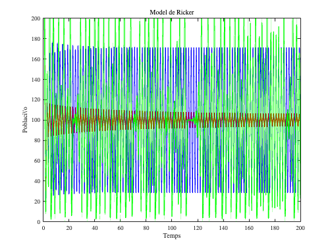The width and height of the screenshot is (332, 249).
Task: Click the y-axis tick label '140'
Action: pyautogui.click(x=36, y=80)
